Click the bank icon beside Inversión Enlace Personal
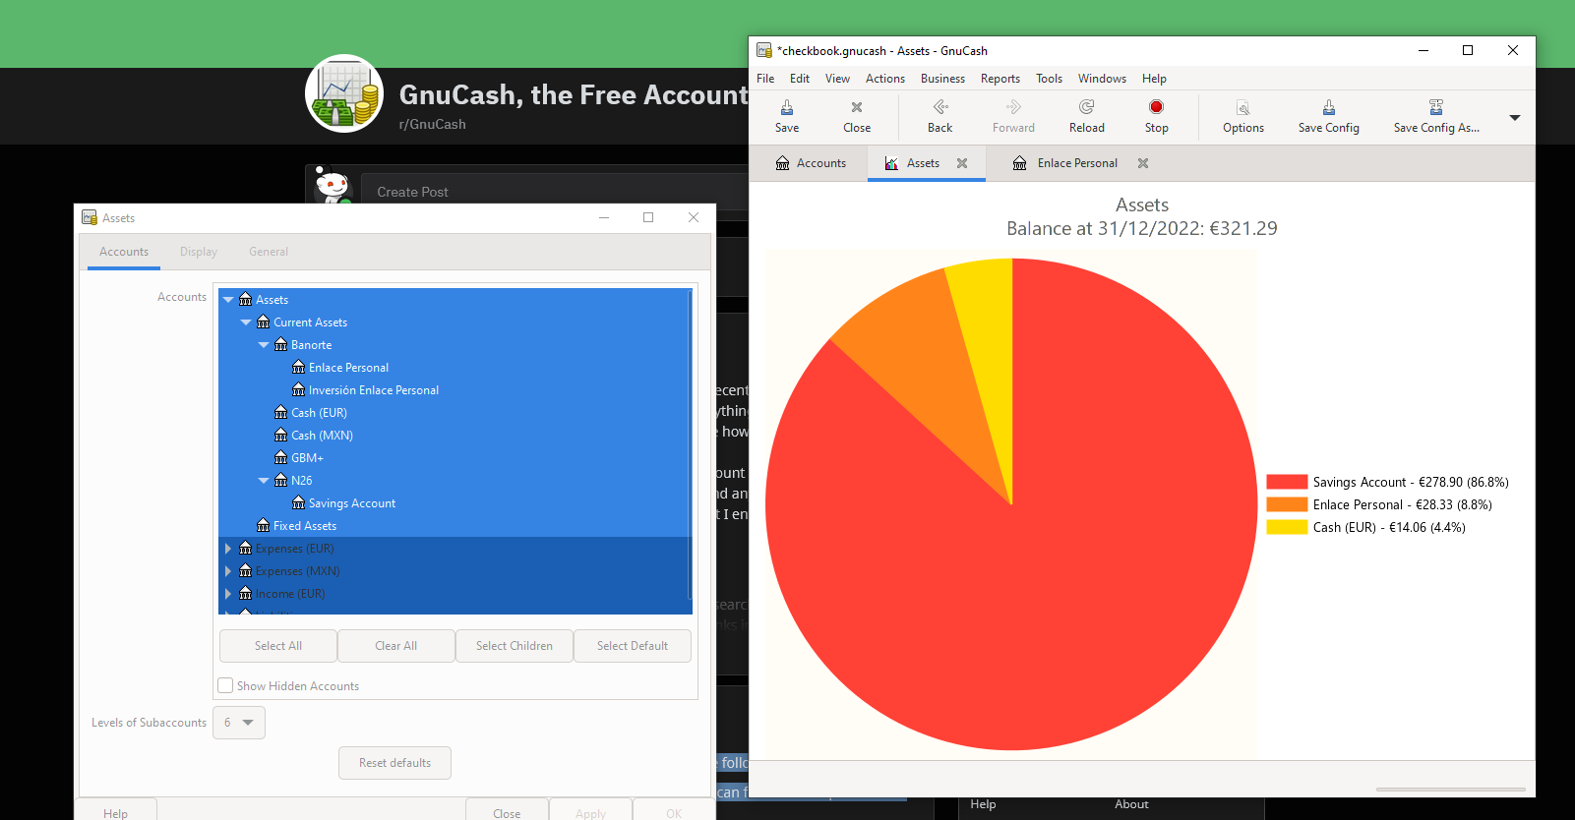Image resolution: width=1575 pixels, height=820 pixels. [x=298, y=390]
